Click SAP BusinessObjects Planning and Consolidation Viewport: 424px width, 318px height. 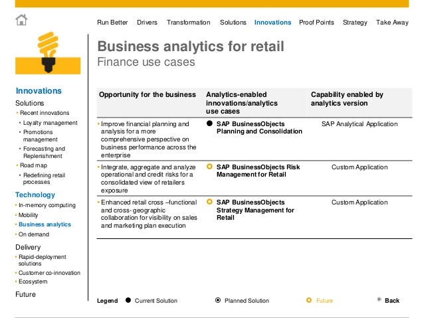pos(259,127)
